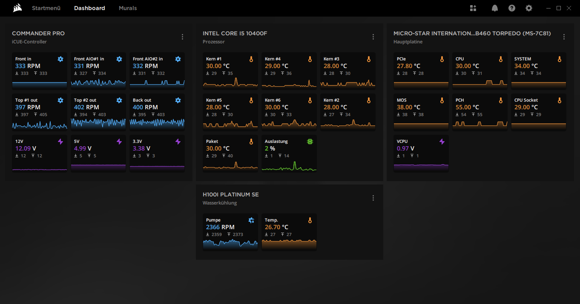Viewport: 580px width, 304px height.
Task: Click the Kern #1 thermometer icon
Action: click(251, 59)
